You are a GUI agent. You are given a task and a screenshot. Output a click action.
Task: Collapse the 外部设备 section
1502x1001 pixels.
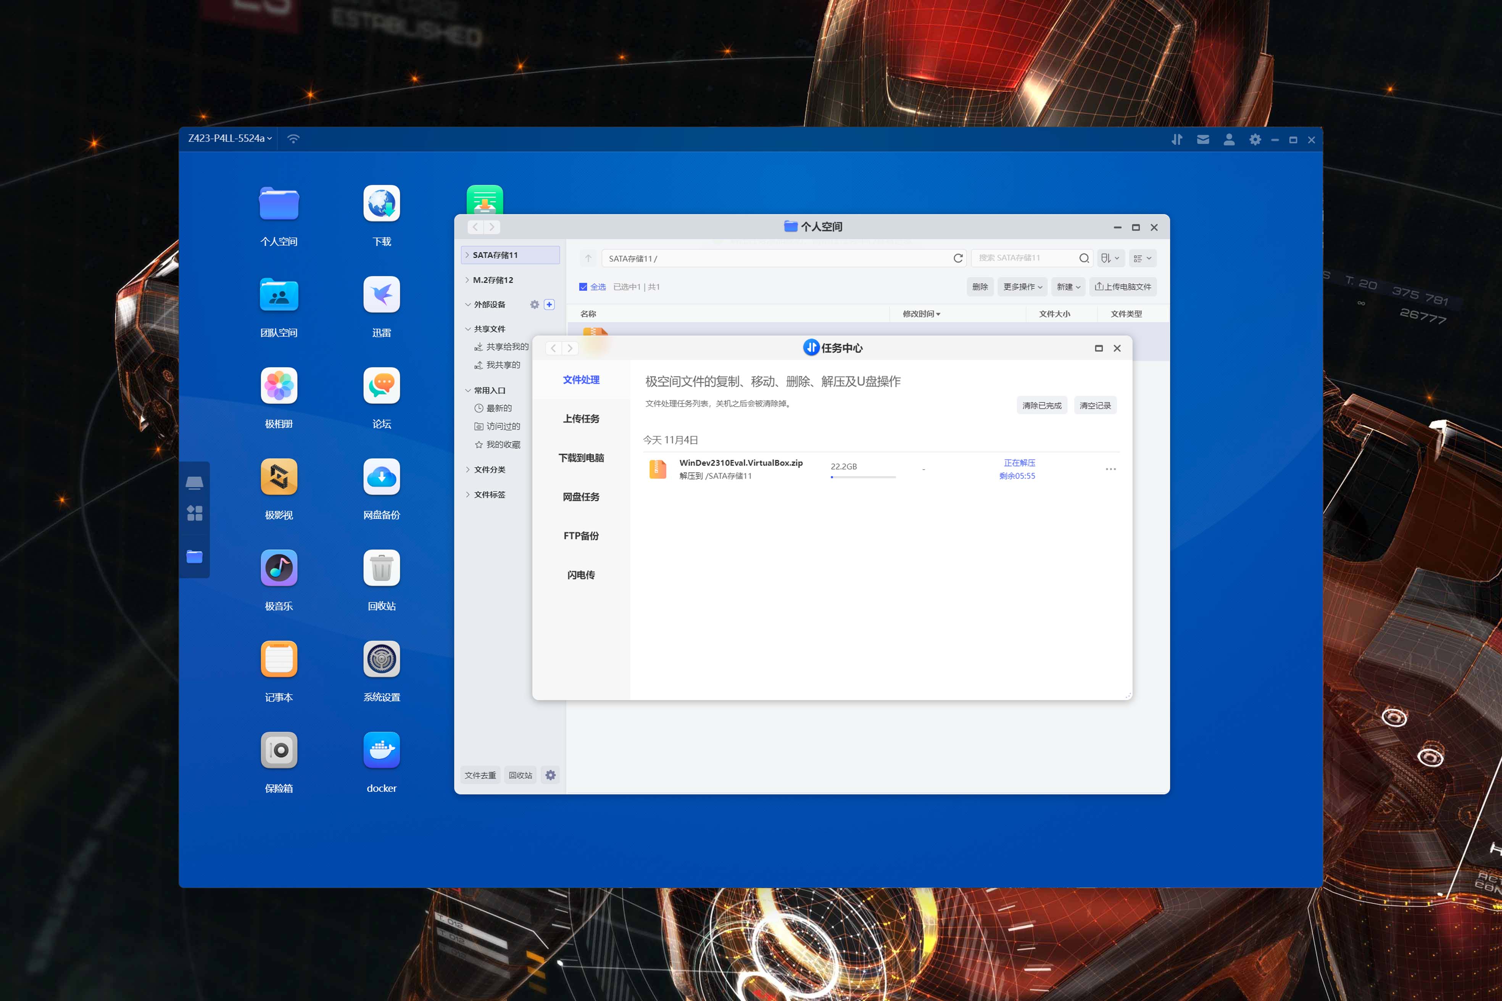tap(467, 304)
